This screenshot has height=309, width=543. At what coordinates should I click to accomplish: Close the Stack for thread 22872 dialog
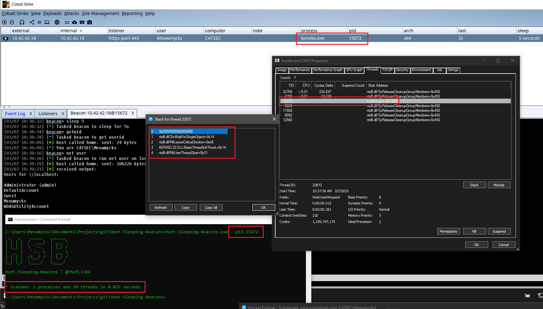[x=274, y=119]
